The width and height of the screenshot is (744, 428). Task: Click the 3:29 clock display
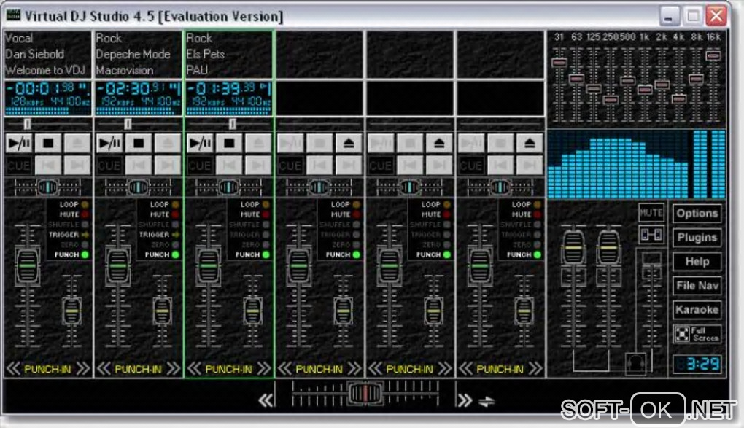tap(697, 364)
